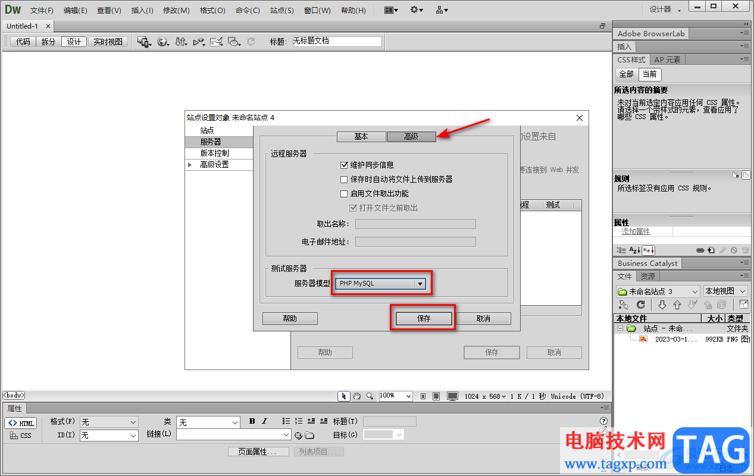The image size is (754, 476).
Task: Click the unordered list icon in properties
Action: 286,421
